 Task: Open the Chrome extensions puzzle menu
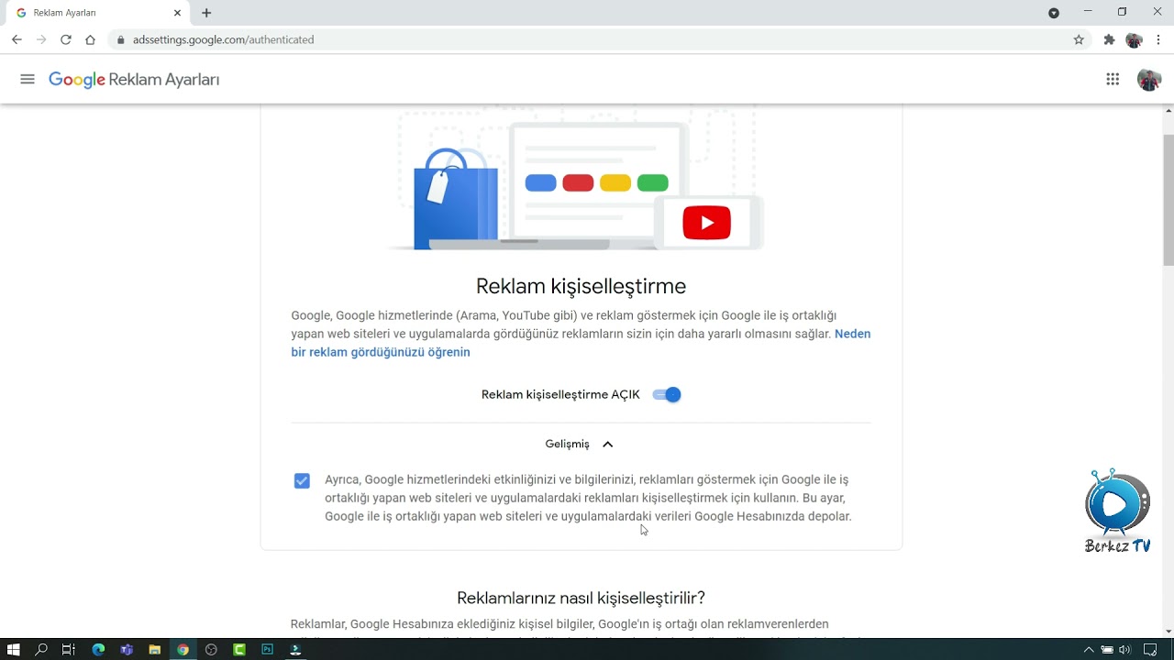pyautogui.click(x=1109, y=39)
